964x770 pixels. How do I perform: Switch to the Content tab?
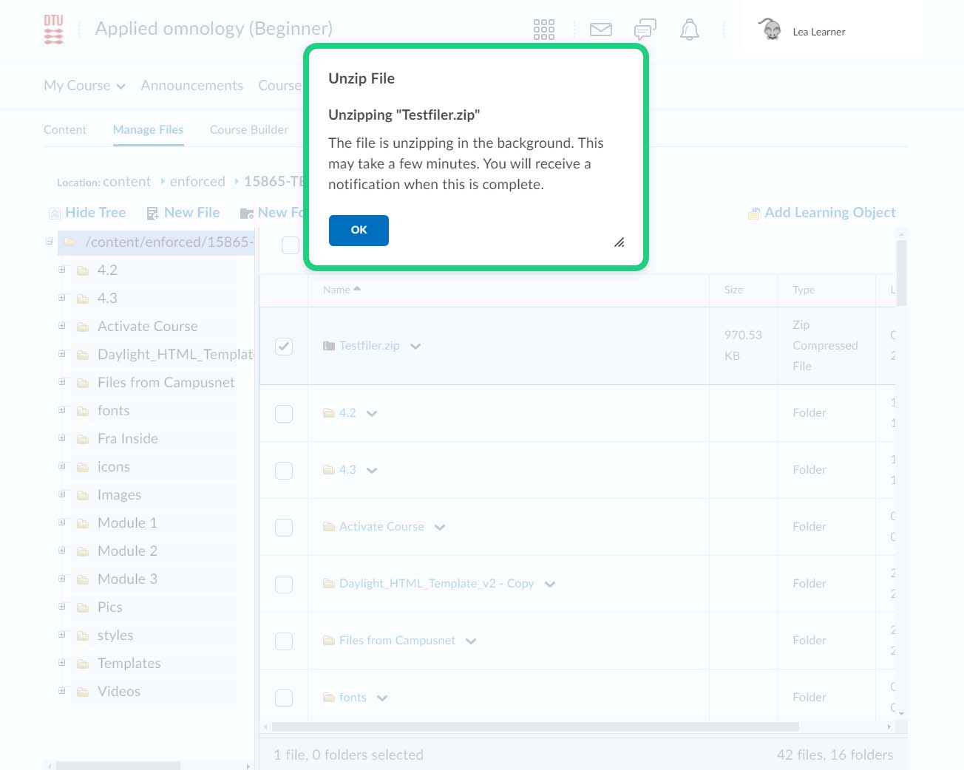coord(65,129)
